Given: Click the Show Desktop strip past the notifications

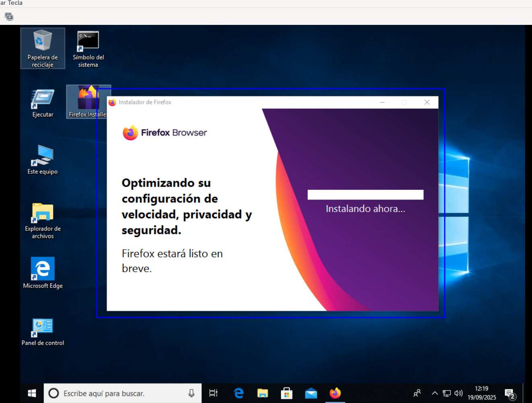Looking at the screenshot, I should (524, 393).
